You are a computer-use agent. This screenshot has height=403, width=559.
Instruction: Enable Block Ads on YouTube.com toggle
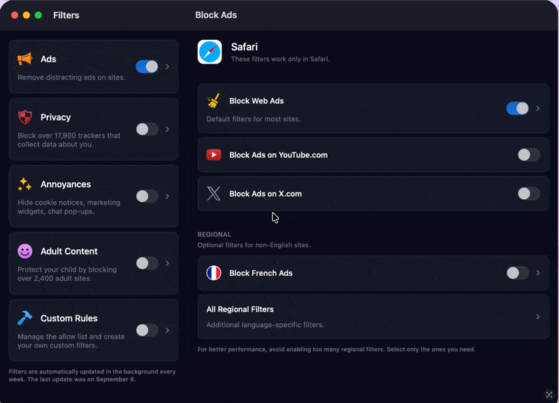tap(529, 154)
